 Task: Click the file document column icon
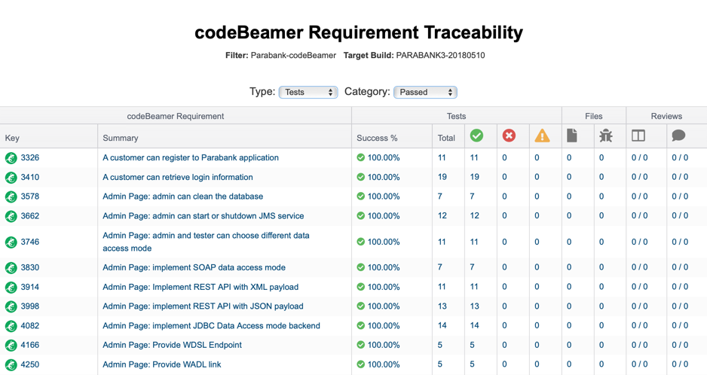572,136
